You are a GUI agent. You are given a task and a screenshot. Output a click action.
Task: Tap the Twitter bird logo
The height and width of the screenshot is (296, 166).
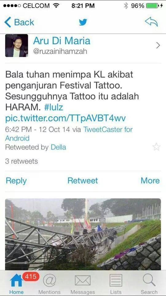[x=83, y=22]
